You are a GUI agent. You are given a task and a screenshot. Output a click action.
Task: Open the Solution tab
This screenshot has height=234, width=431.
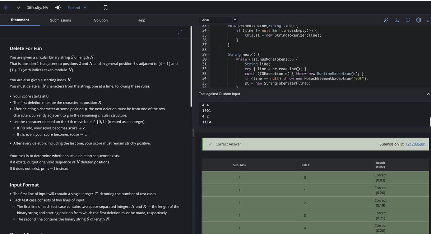pos(101,20)
